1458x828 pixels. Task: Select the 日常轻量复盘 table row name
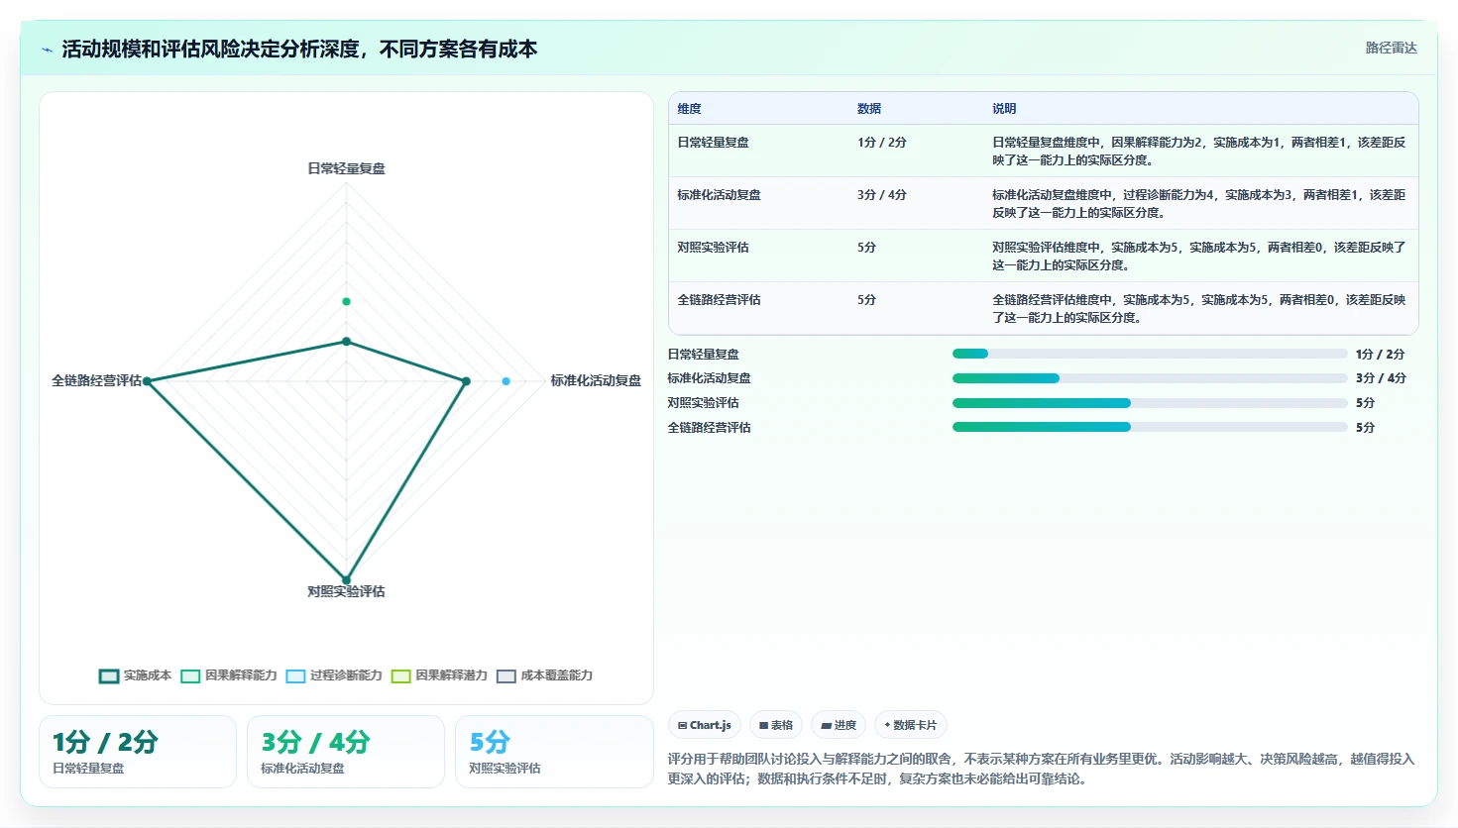pyautogui.click(x=713, y=143)
